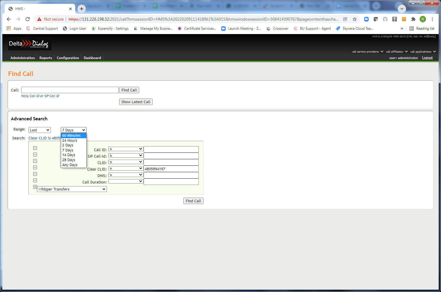
Task: Remove the Clear CLID row with minus box
Action: 35,168
